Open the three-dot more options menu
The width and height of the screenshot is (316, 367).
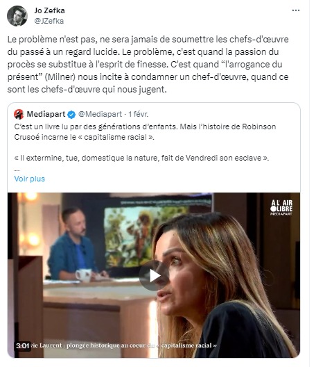[x=296, y=10]
